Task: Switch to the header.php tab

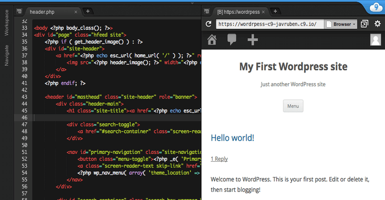Action: 42,12
